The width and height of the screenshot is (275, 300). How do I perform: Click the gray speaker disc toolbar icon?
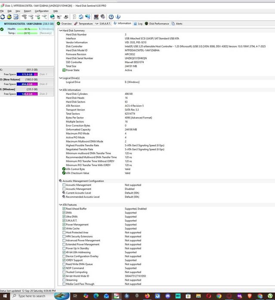[x=103, y=17]
